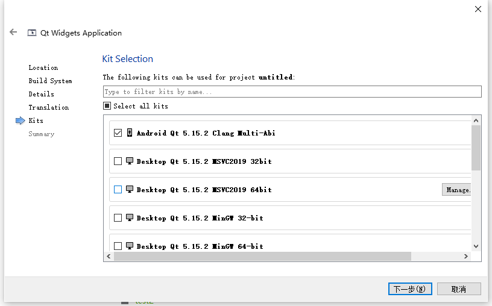Viewport: 492px width, 306px height.
Task: Toggle the Select all kits checkbox
Action: click(x=107, y=105)
